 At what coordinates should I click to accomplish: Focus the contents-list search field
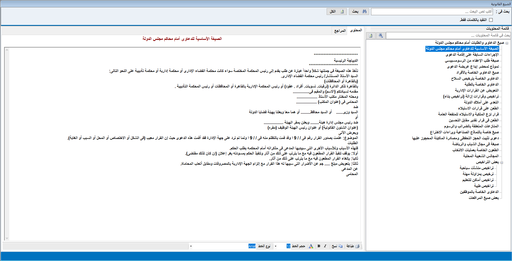coord(448,36)
